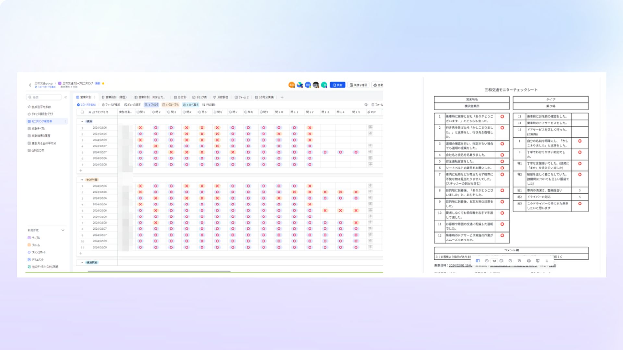This screenshot has height=350, width=623.
Task: Toggle the PDF viewer sidebar panel icon
Action: pyautogui.click(x=478, y=261)
